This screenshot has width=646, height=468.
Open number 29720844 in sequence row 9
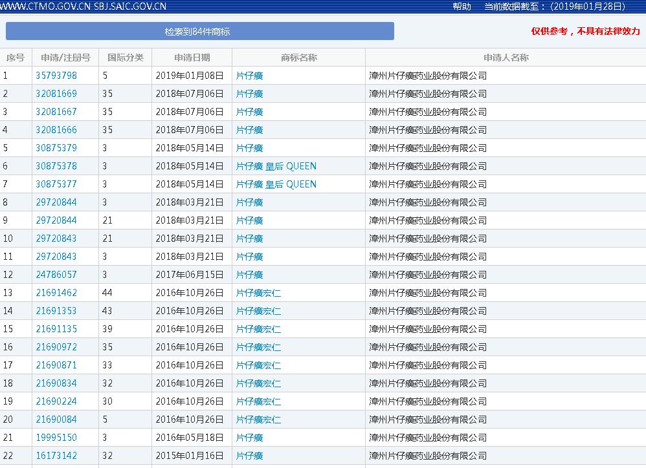pyautogui.click(x=56, y=220)
